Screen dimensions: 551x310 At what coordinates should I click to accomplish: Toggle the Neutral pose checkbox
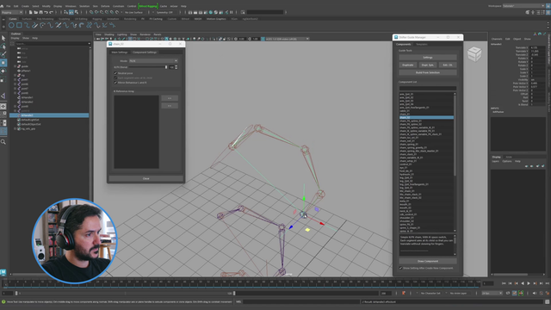[x=115, y=73]
